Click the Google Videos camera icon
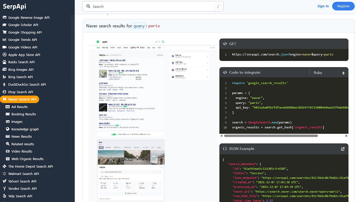 [4, 47]
